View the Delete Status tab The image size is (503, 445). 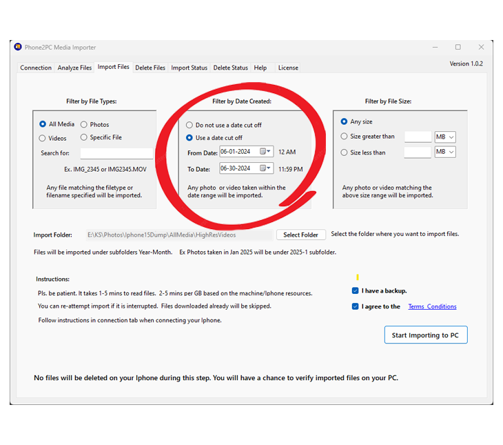point(230,68)
